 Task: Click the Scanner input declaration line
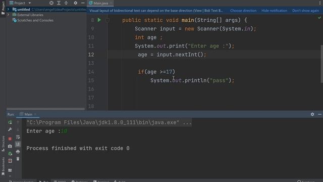pyautogui.click(x=195, y=29)
